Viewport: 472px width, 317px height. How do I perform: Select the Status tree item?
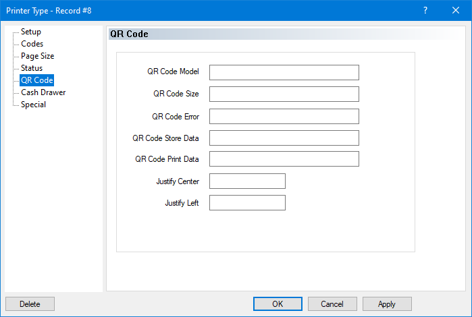pos(31,68)
